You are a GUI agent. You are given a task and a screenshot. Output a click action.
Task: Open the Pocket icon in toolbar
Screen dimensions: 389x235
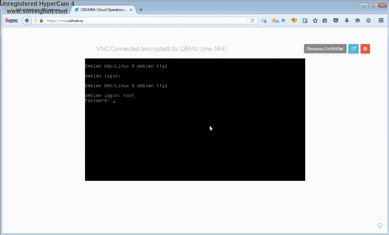click(335, 21)
